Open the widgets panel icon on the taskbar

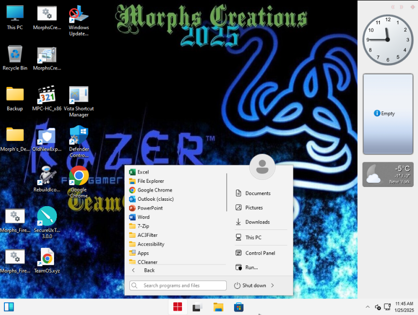(x=9, y=307)
